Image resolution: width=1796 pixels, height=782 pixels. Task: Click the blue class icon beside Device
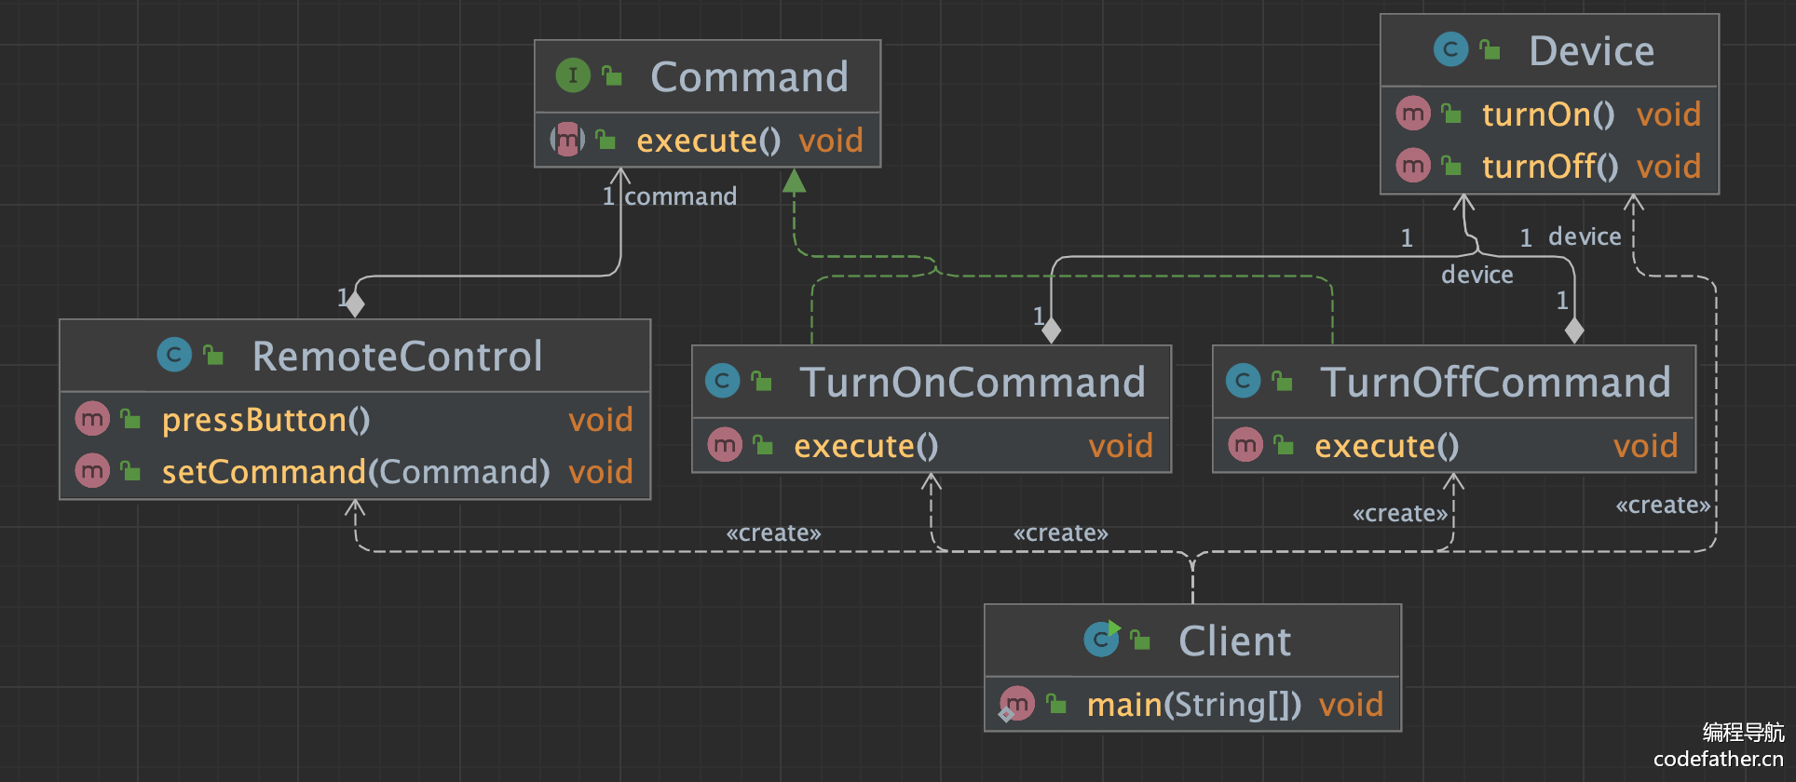[x=1450, y=49]
